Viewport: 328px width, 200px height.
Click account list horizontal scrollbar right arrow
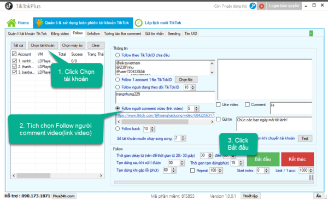click(x=101, y=176)
